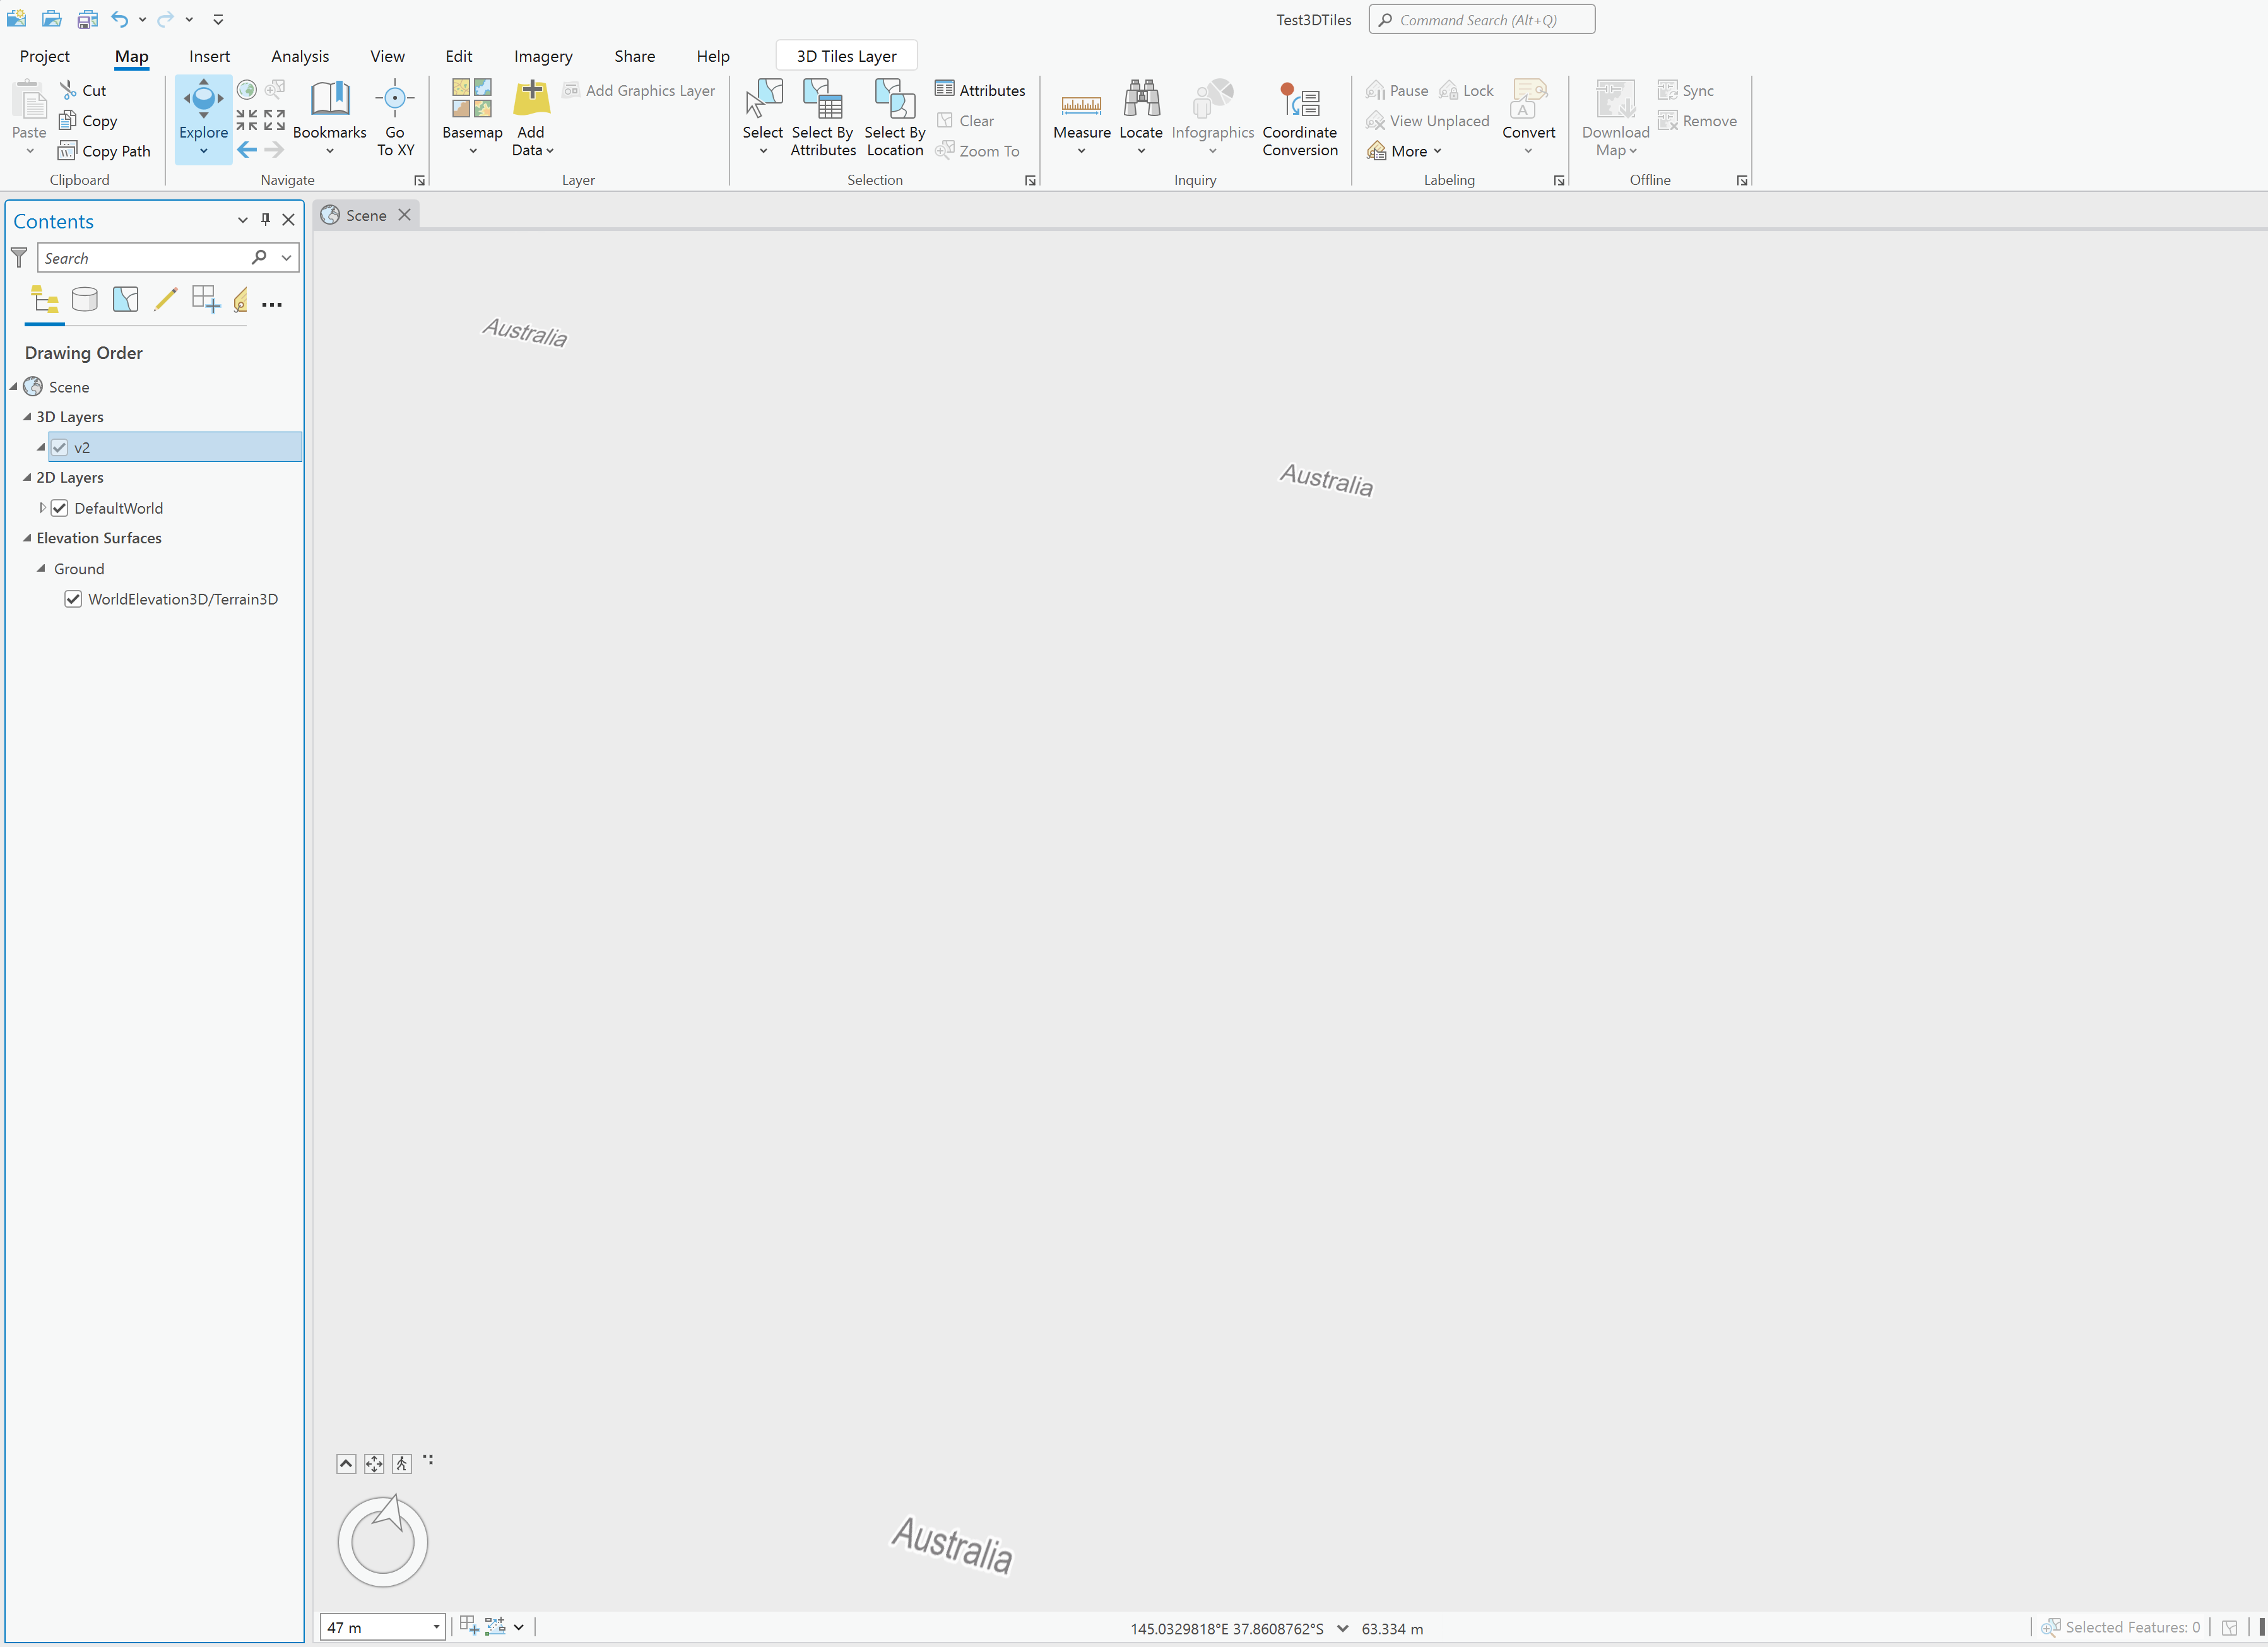The height and width of the screenshot is (1647, 2268).
Task: Uncheck WorldElevation3D/Terrain3D elevation source
Action: [73, 599]
